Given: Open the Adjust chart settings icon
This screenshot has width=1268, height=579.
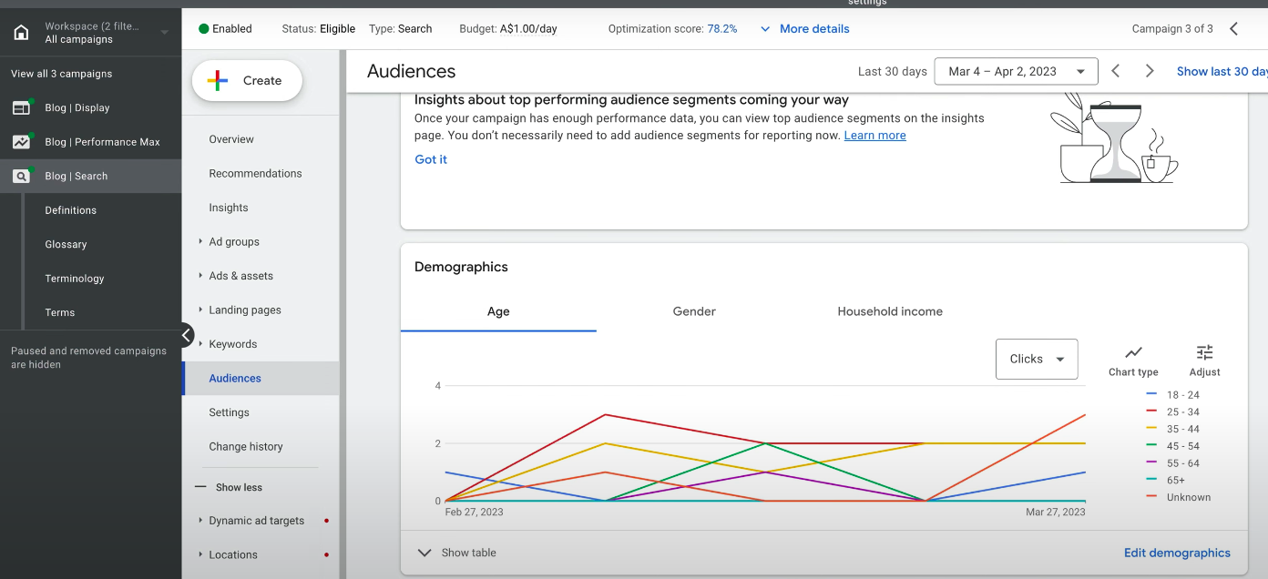Looking at the screenshot, I should point(1204,355).
